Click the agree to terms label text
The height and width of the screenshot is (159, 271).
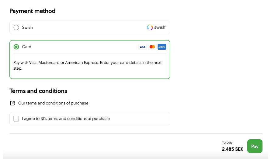pyautogui.click(x=66, y=119)
